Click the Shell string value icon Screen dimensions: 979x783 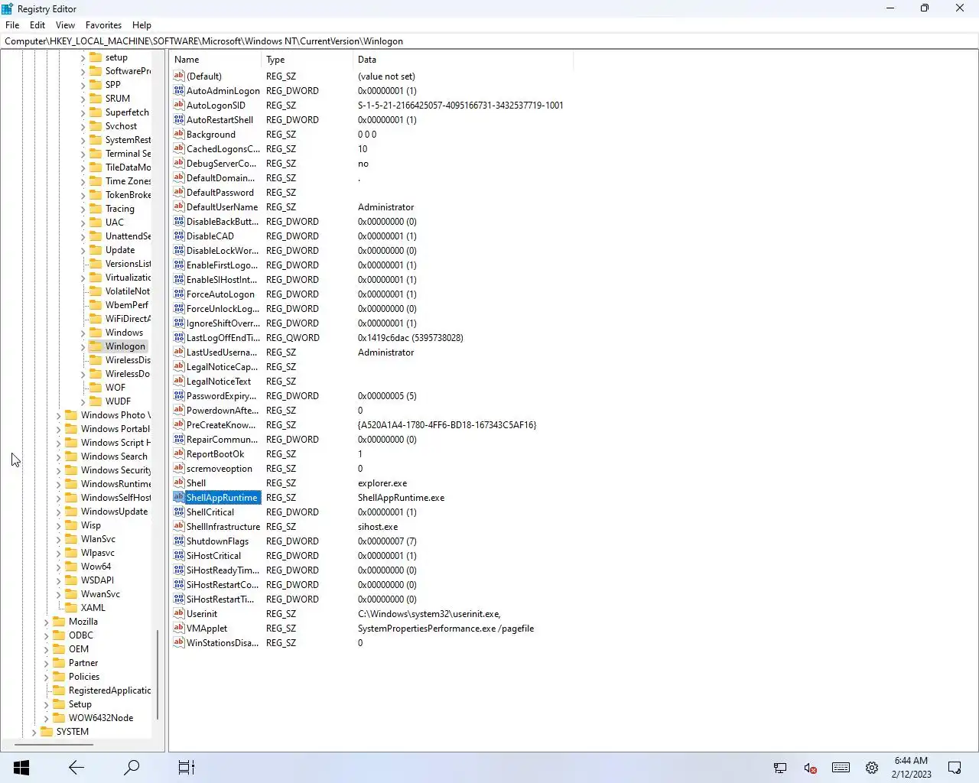[x=179, y=482]
